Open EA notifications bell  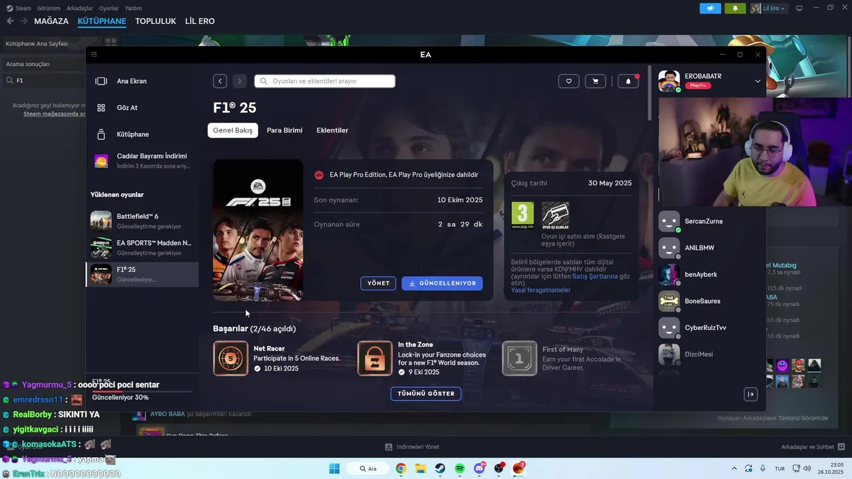point(628,81)
